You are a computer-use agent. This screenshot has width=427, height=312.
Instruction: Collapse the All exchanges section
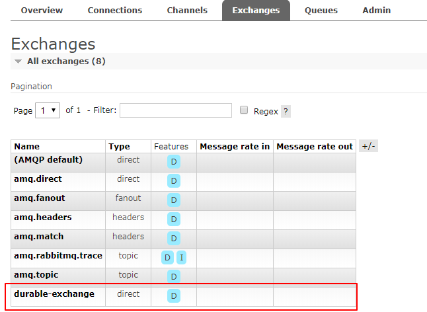19,61
